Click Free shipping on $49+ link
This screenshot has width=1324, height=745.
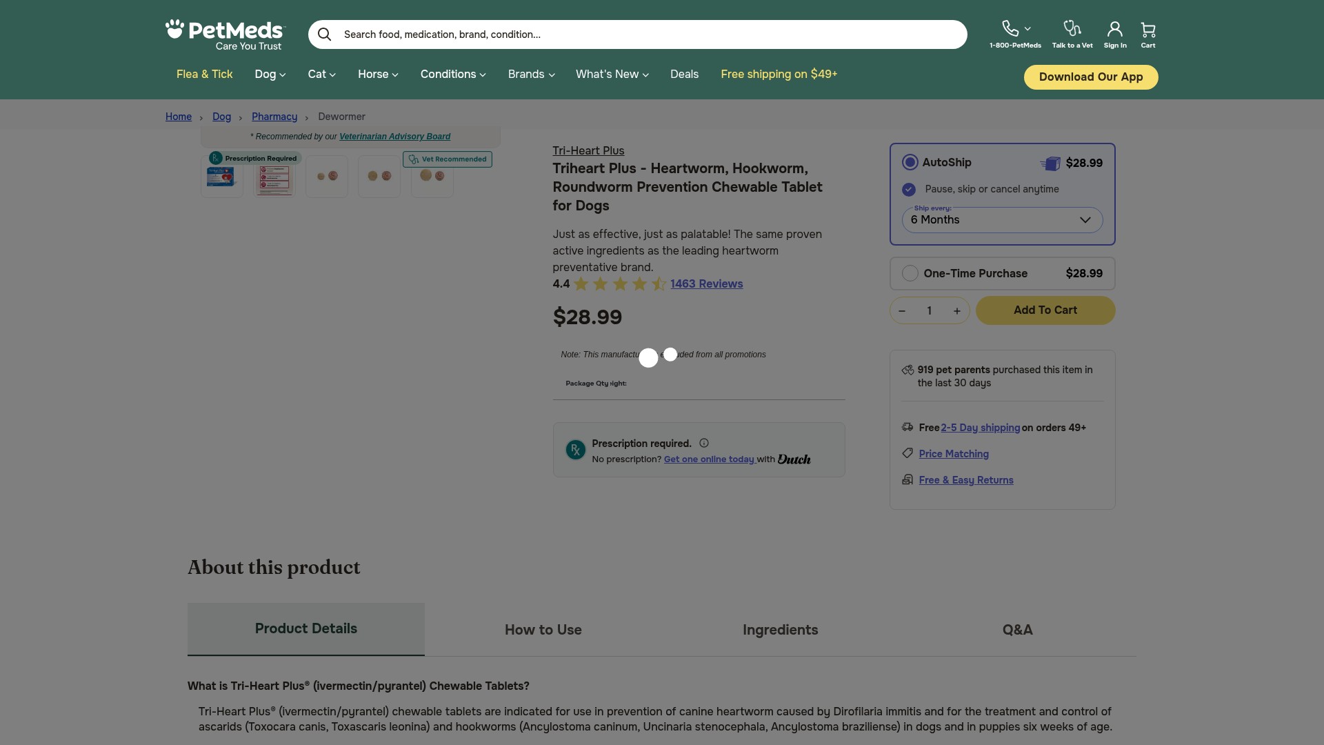(x=779, y=74)
